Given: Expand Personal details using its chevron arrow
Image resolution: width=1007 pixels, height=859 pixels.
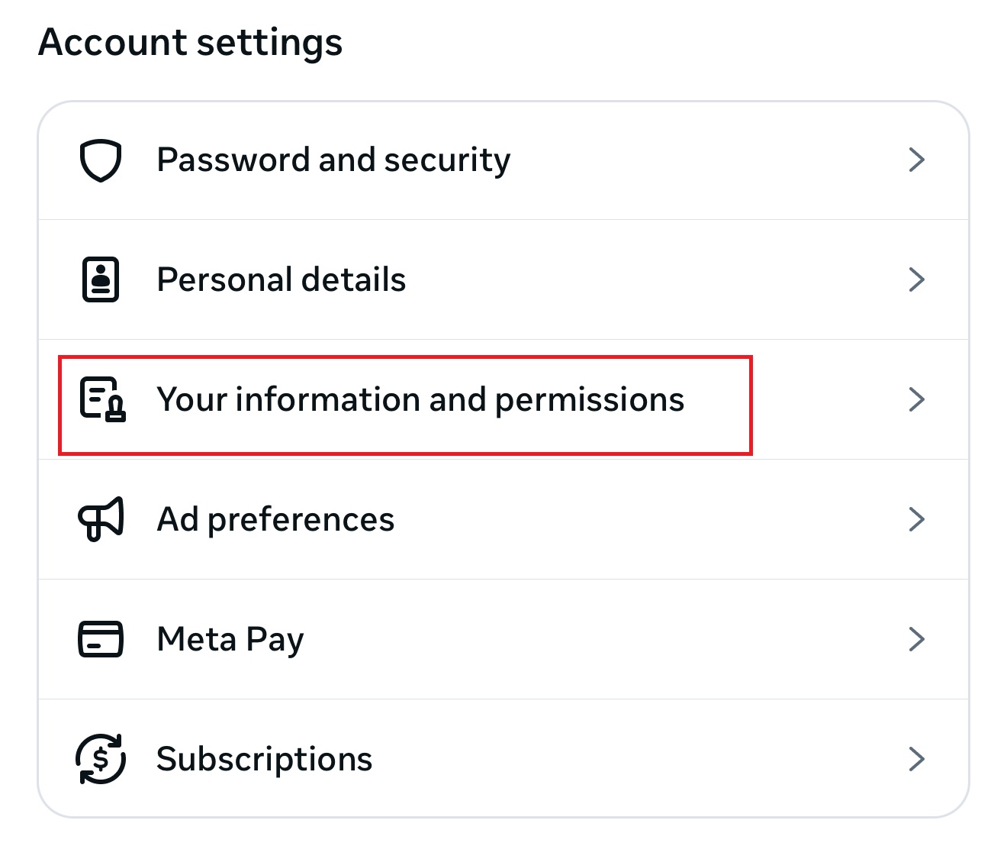Looking at the screenshot, I should 917,279.
